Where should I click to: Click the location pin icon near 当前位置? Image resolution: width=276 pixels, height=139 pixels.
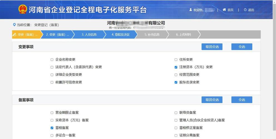click(x=14, y=25)
